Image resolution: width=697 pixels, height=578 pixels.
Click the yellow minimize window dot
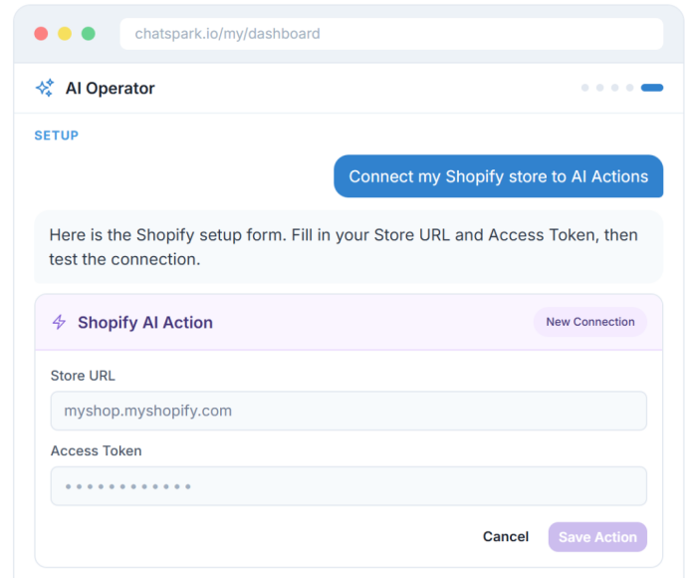65,34
